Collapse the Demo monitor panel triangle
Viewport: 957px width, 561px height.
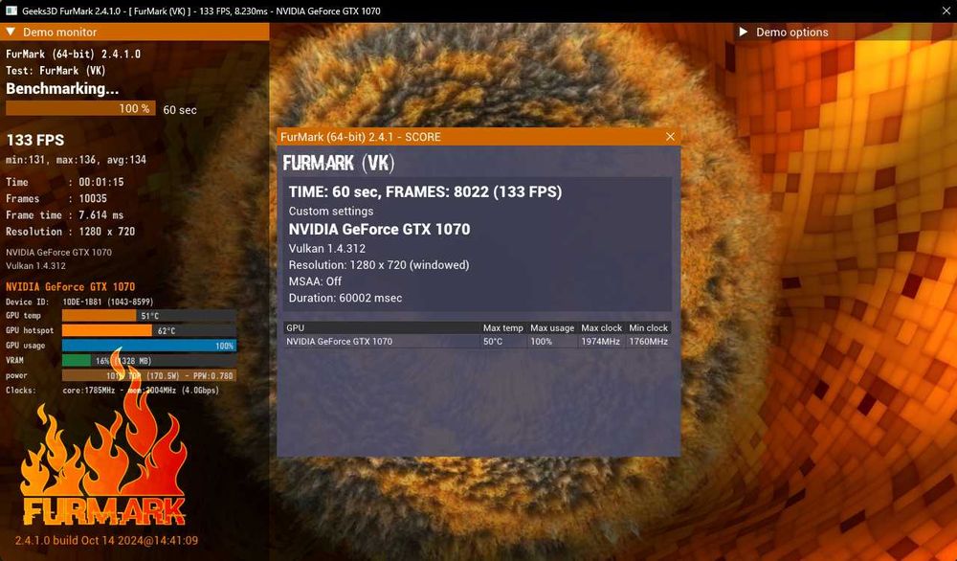pos(11,32)
